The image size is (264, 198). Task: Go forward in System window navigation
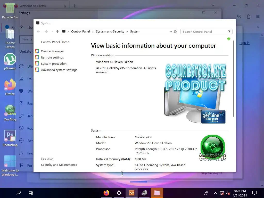tap(46, 31)
